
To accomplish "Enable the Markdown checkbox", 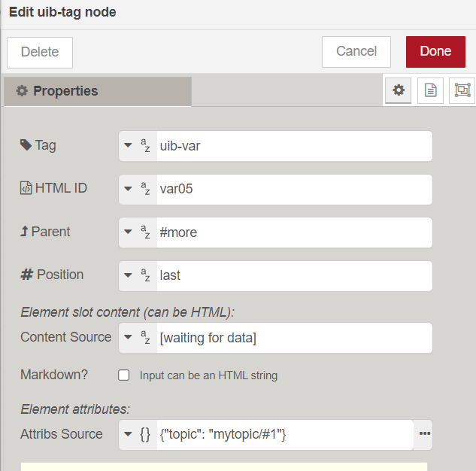I will coord(124,375).
